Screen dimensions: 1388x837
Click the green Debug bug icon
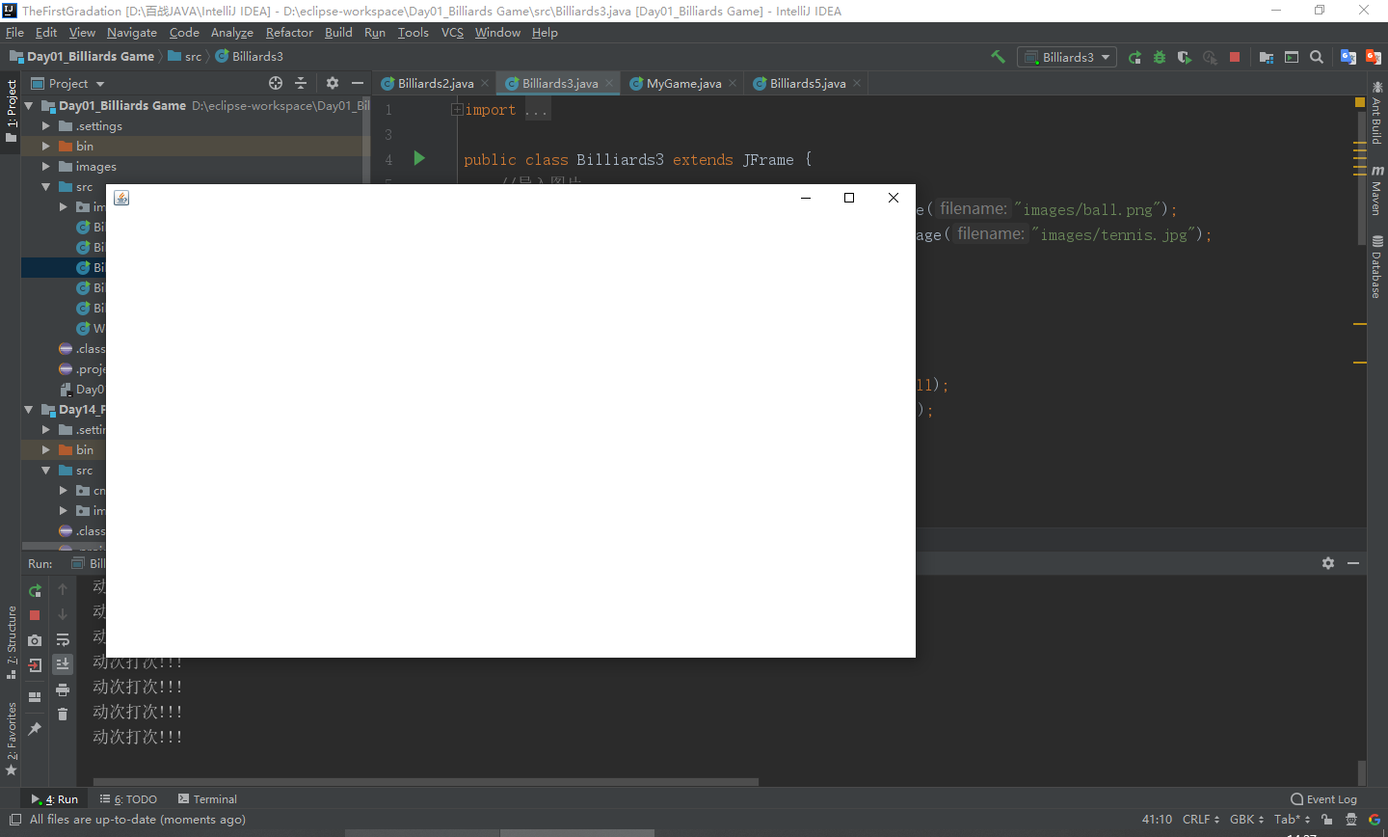pos(1160,57)
